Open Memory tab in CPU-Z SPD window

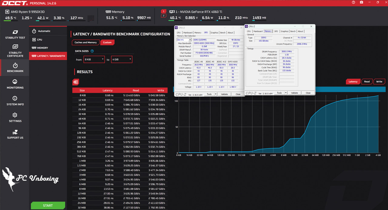coord(198,32)
